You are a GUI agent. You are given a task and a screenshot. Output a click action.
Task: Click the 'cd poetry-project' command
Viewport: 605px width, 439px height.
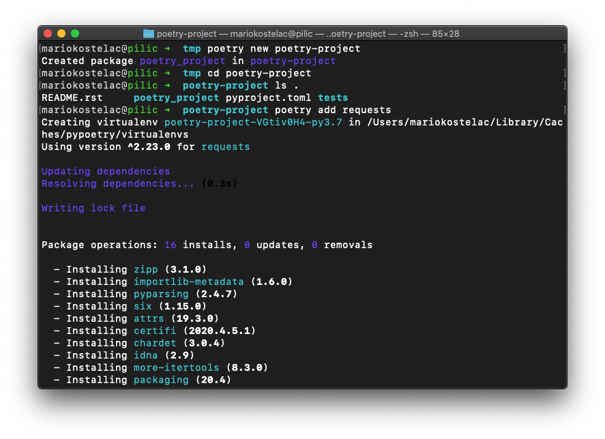click(x=259, y=74)
